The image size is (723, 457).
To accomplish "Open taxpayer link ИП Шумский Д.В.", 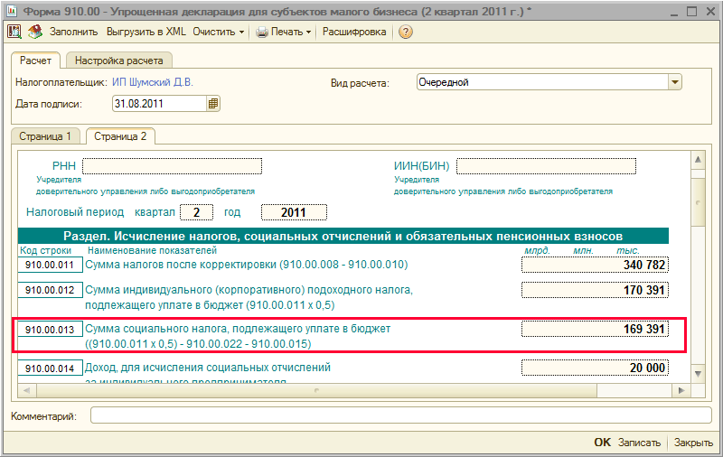I will (x=153, y=82).
